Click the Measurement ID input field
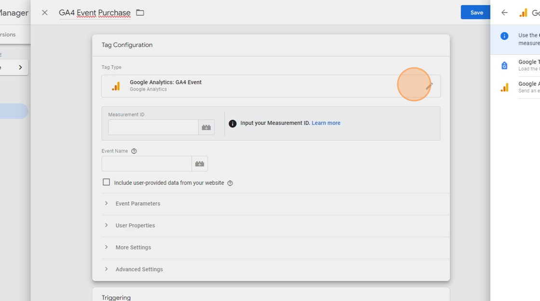Image resolution: width=540 pixels, height=301 pixels. 153,127
